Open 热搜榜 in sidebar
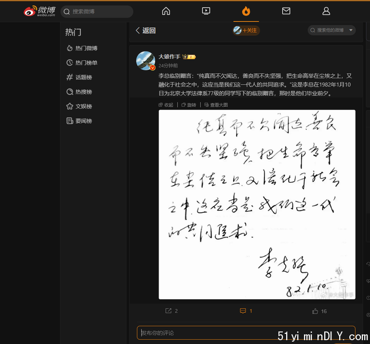 pyautogui.click(x=79, y=92)
